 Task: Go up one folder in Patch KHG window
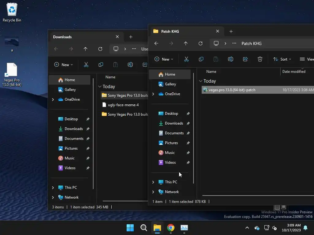point(186,43)
